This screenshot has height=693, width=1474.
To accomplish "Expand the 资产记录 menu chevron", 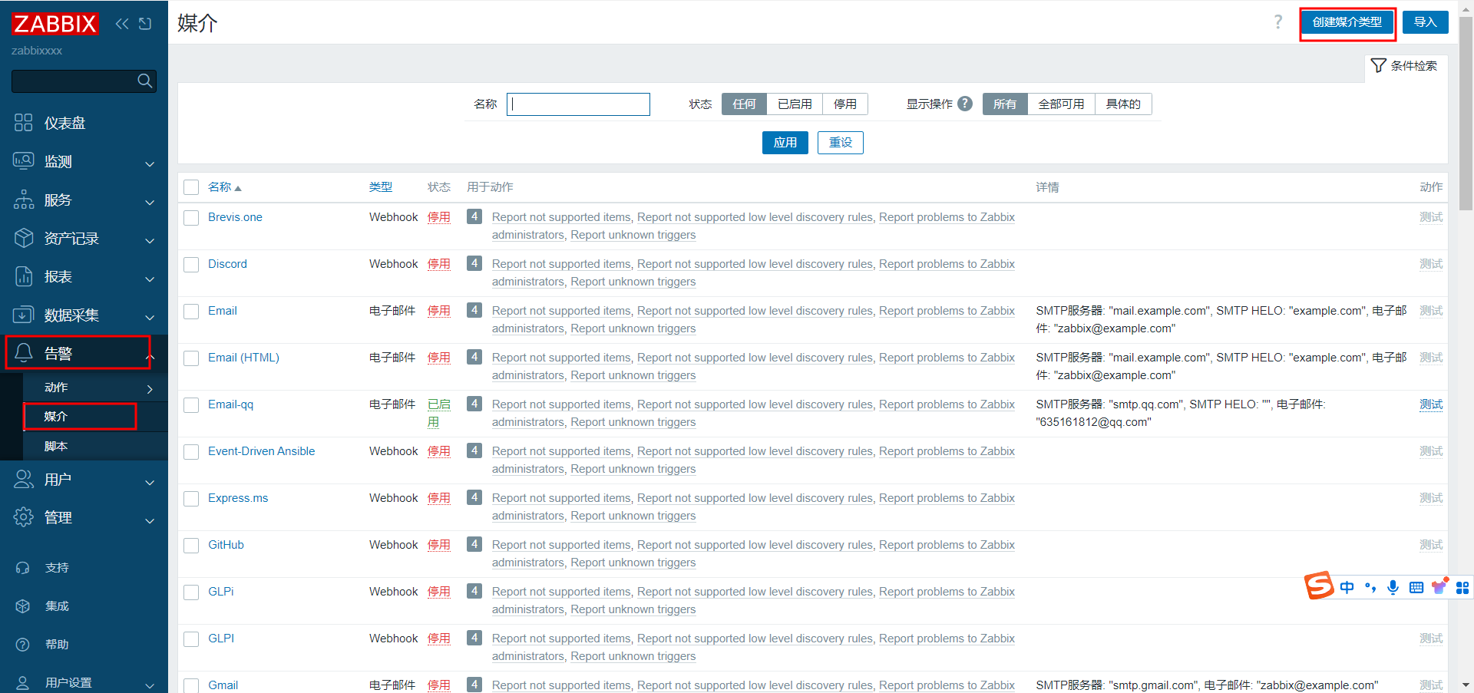I will tap(150, 241).
